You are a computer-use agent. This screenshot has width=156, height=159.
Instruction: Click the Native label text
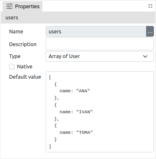click(x=25, y=67)
